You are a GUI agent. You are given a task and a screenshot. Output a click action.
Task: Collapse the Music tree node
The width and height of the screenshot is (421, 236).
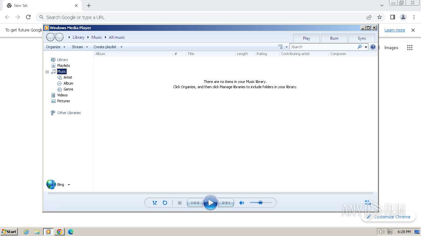[47, 71]
